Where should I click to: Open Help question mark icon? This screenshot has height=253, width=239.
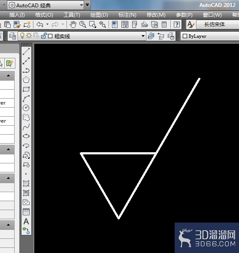click(177, 24)
